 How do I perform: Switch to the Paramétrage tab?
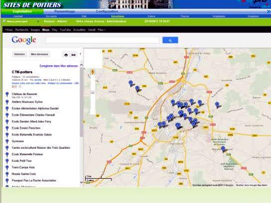point(64,11)
